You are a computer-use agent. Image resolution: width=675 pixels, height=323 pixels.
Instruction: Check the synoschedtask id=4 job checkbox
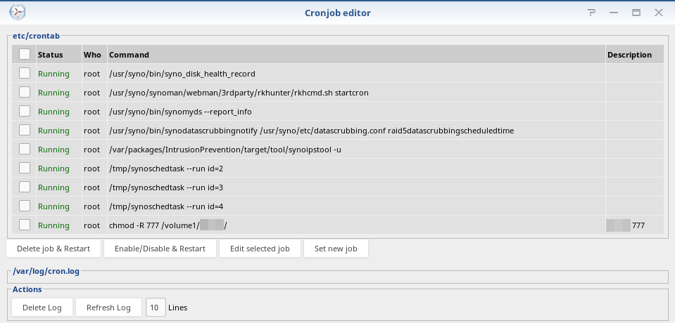coord(25,205)
